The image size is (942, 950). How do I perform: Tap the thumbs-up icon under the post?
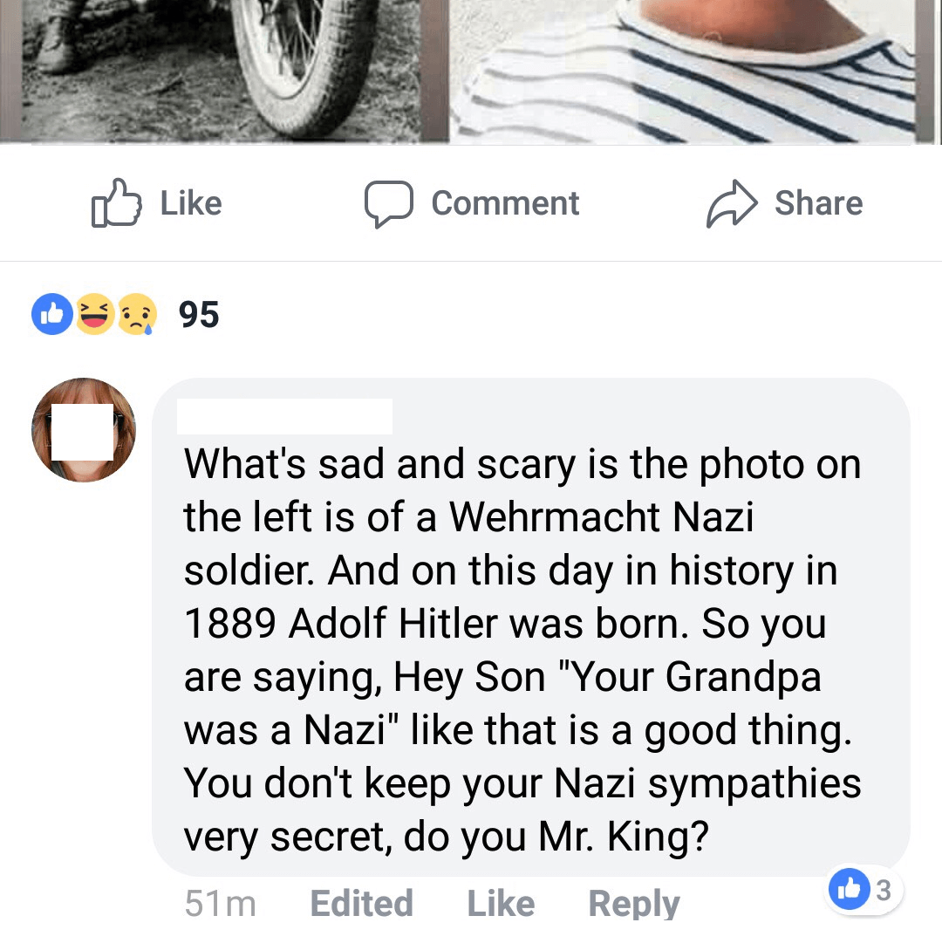click(116, 203)
